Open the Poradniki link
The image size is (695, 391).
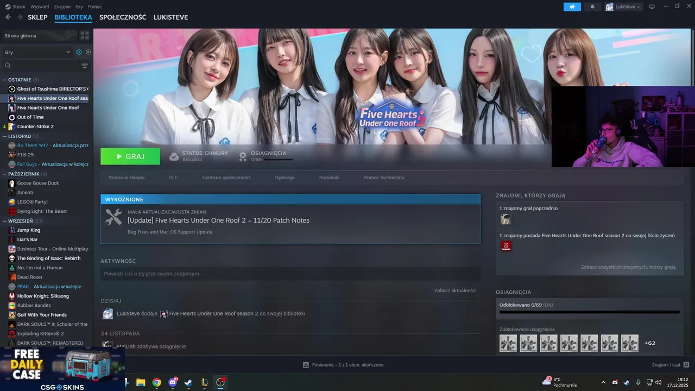[329, 178]
